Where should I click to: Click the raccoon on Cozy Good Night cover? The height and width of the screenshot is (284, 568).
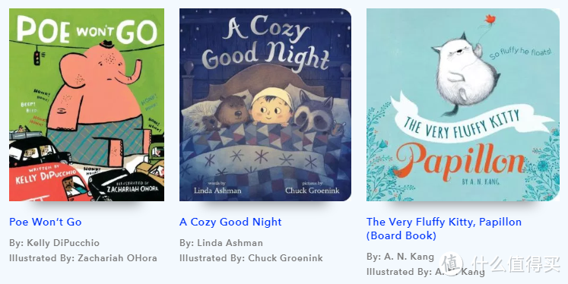coord(314,111)
